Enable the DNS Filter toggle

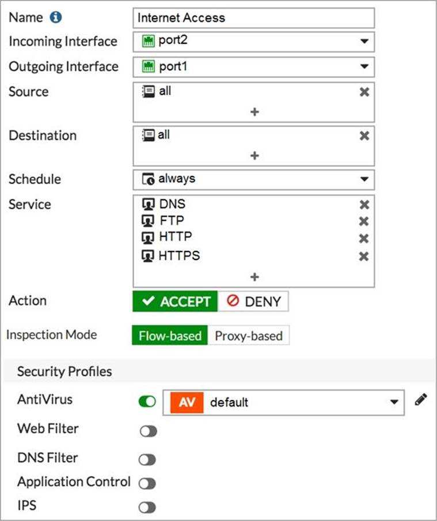pyautogui.click(x=147, y=459)
